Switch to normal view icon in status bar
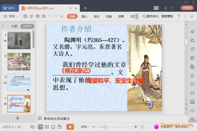Viewport: 197px width, 131px height. [x=41, y=127]
